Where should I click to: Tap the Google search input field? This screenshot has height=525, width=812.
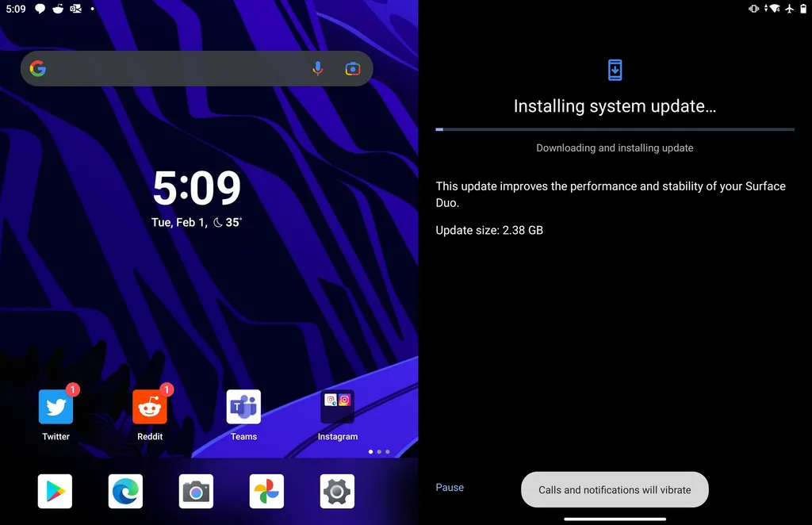click(174, 69)
